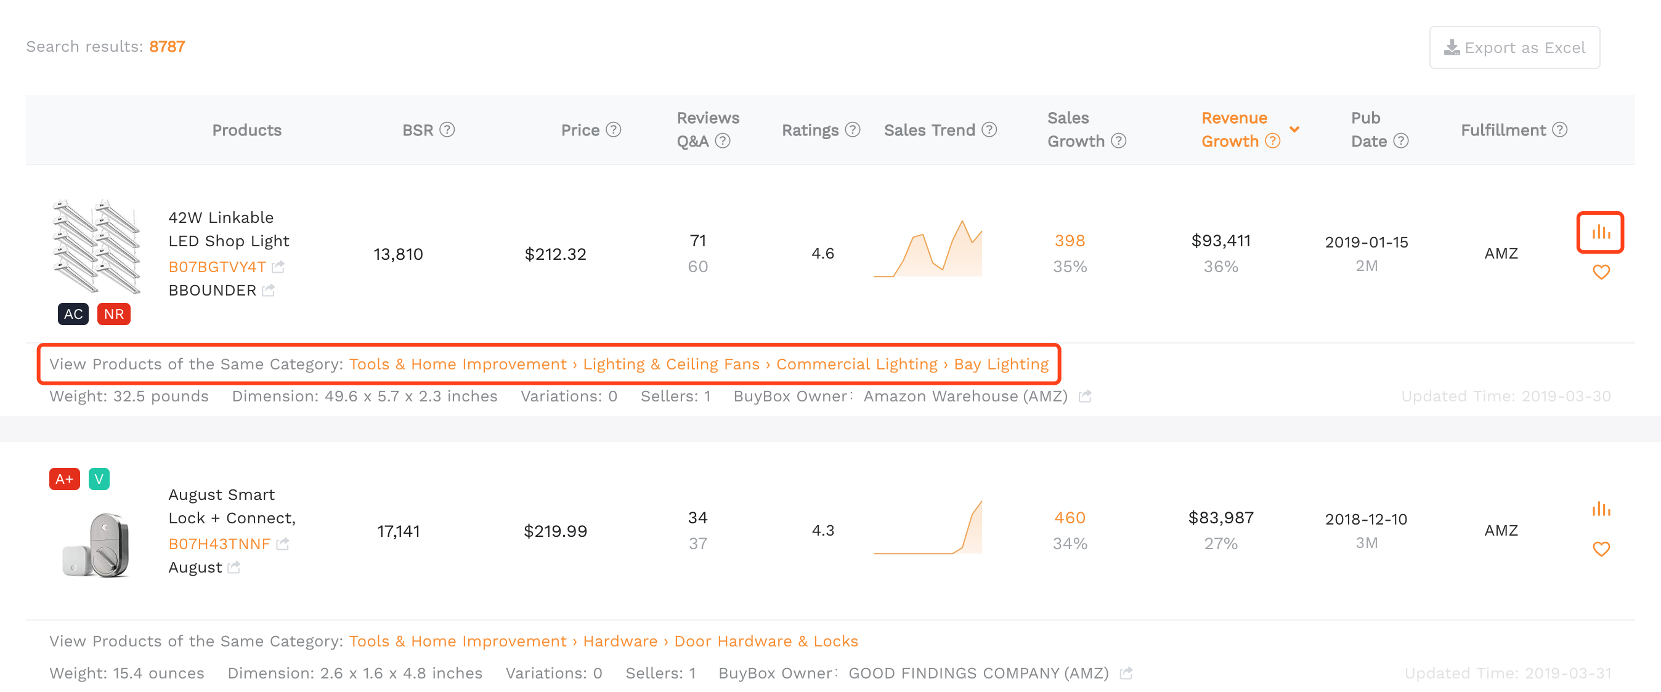Open chart icon for 42W LED Shop Light
1661x692 pixels.
pyautogui.click(x=1600, y=232)
